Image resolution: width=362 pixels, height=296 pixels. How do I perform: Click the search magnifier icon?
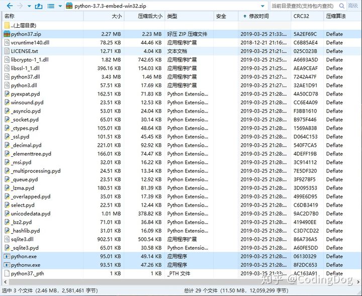point(342,6)
